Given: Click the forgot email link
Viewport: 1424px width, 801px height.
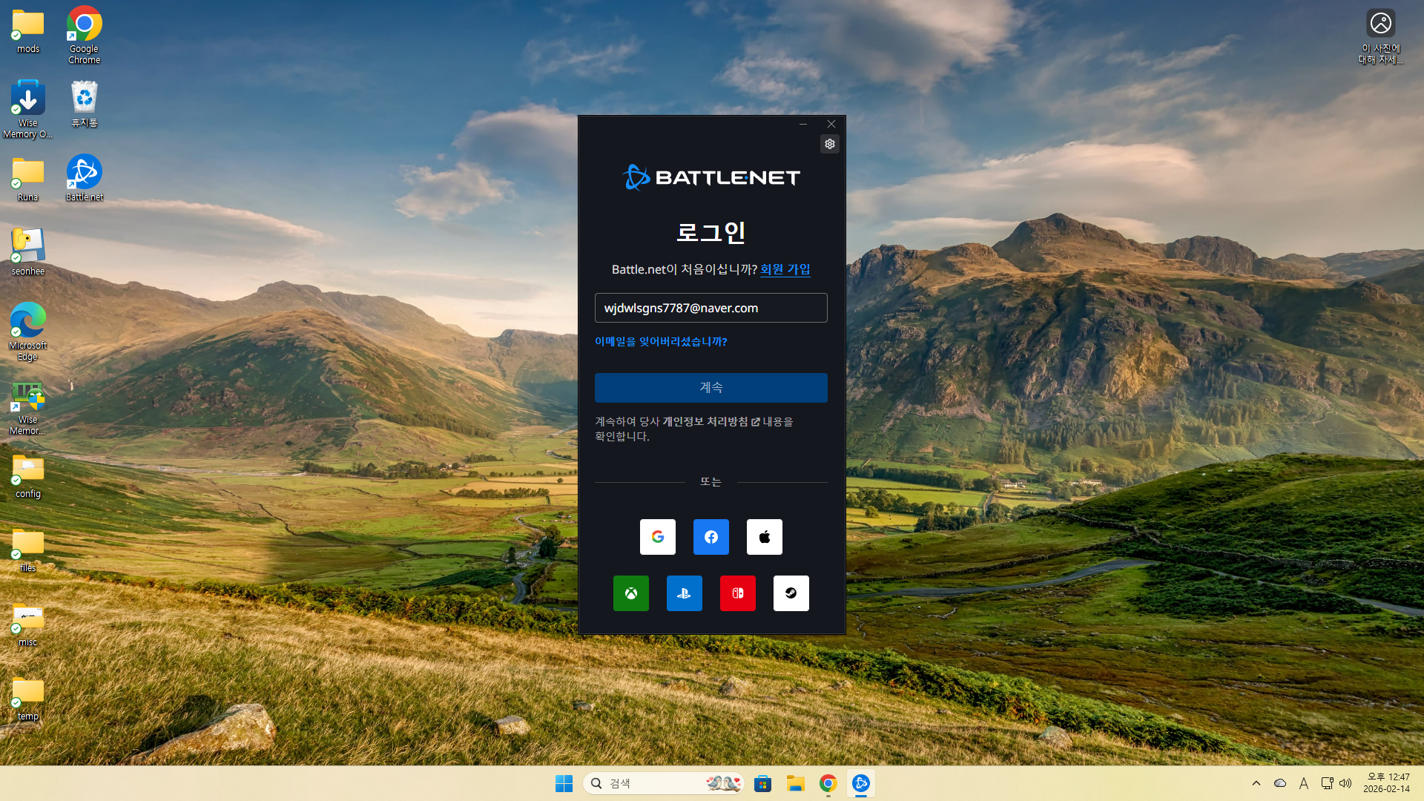Looking at the screenshot, I should (x=660, y=342).
